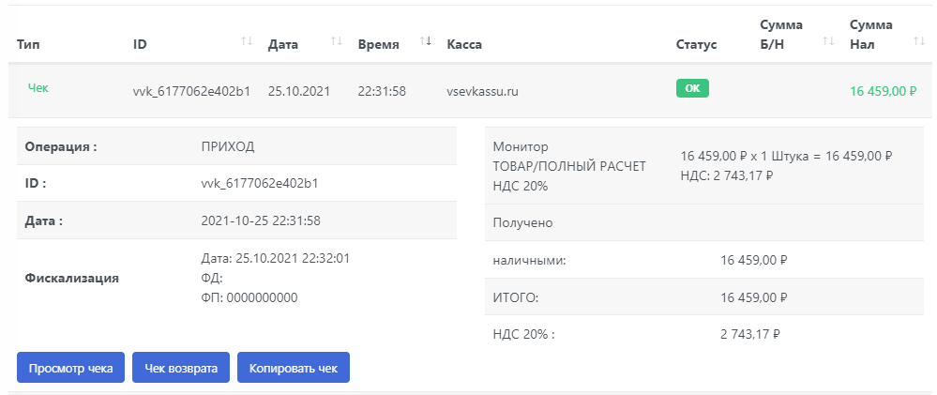Select the ФП: 0000000000 text

(x=249, y=297)
